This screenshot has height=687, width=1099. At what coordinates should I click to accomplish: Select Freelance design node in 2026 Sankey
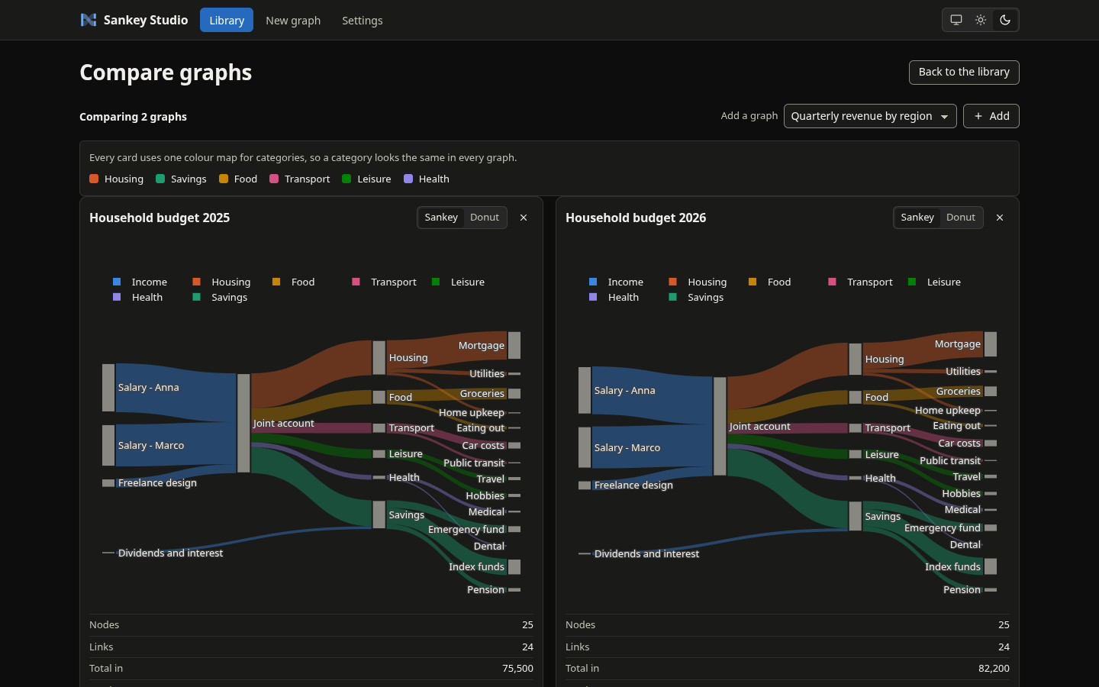[x=585, y=485]
